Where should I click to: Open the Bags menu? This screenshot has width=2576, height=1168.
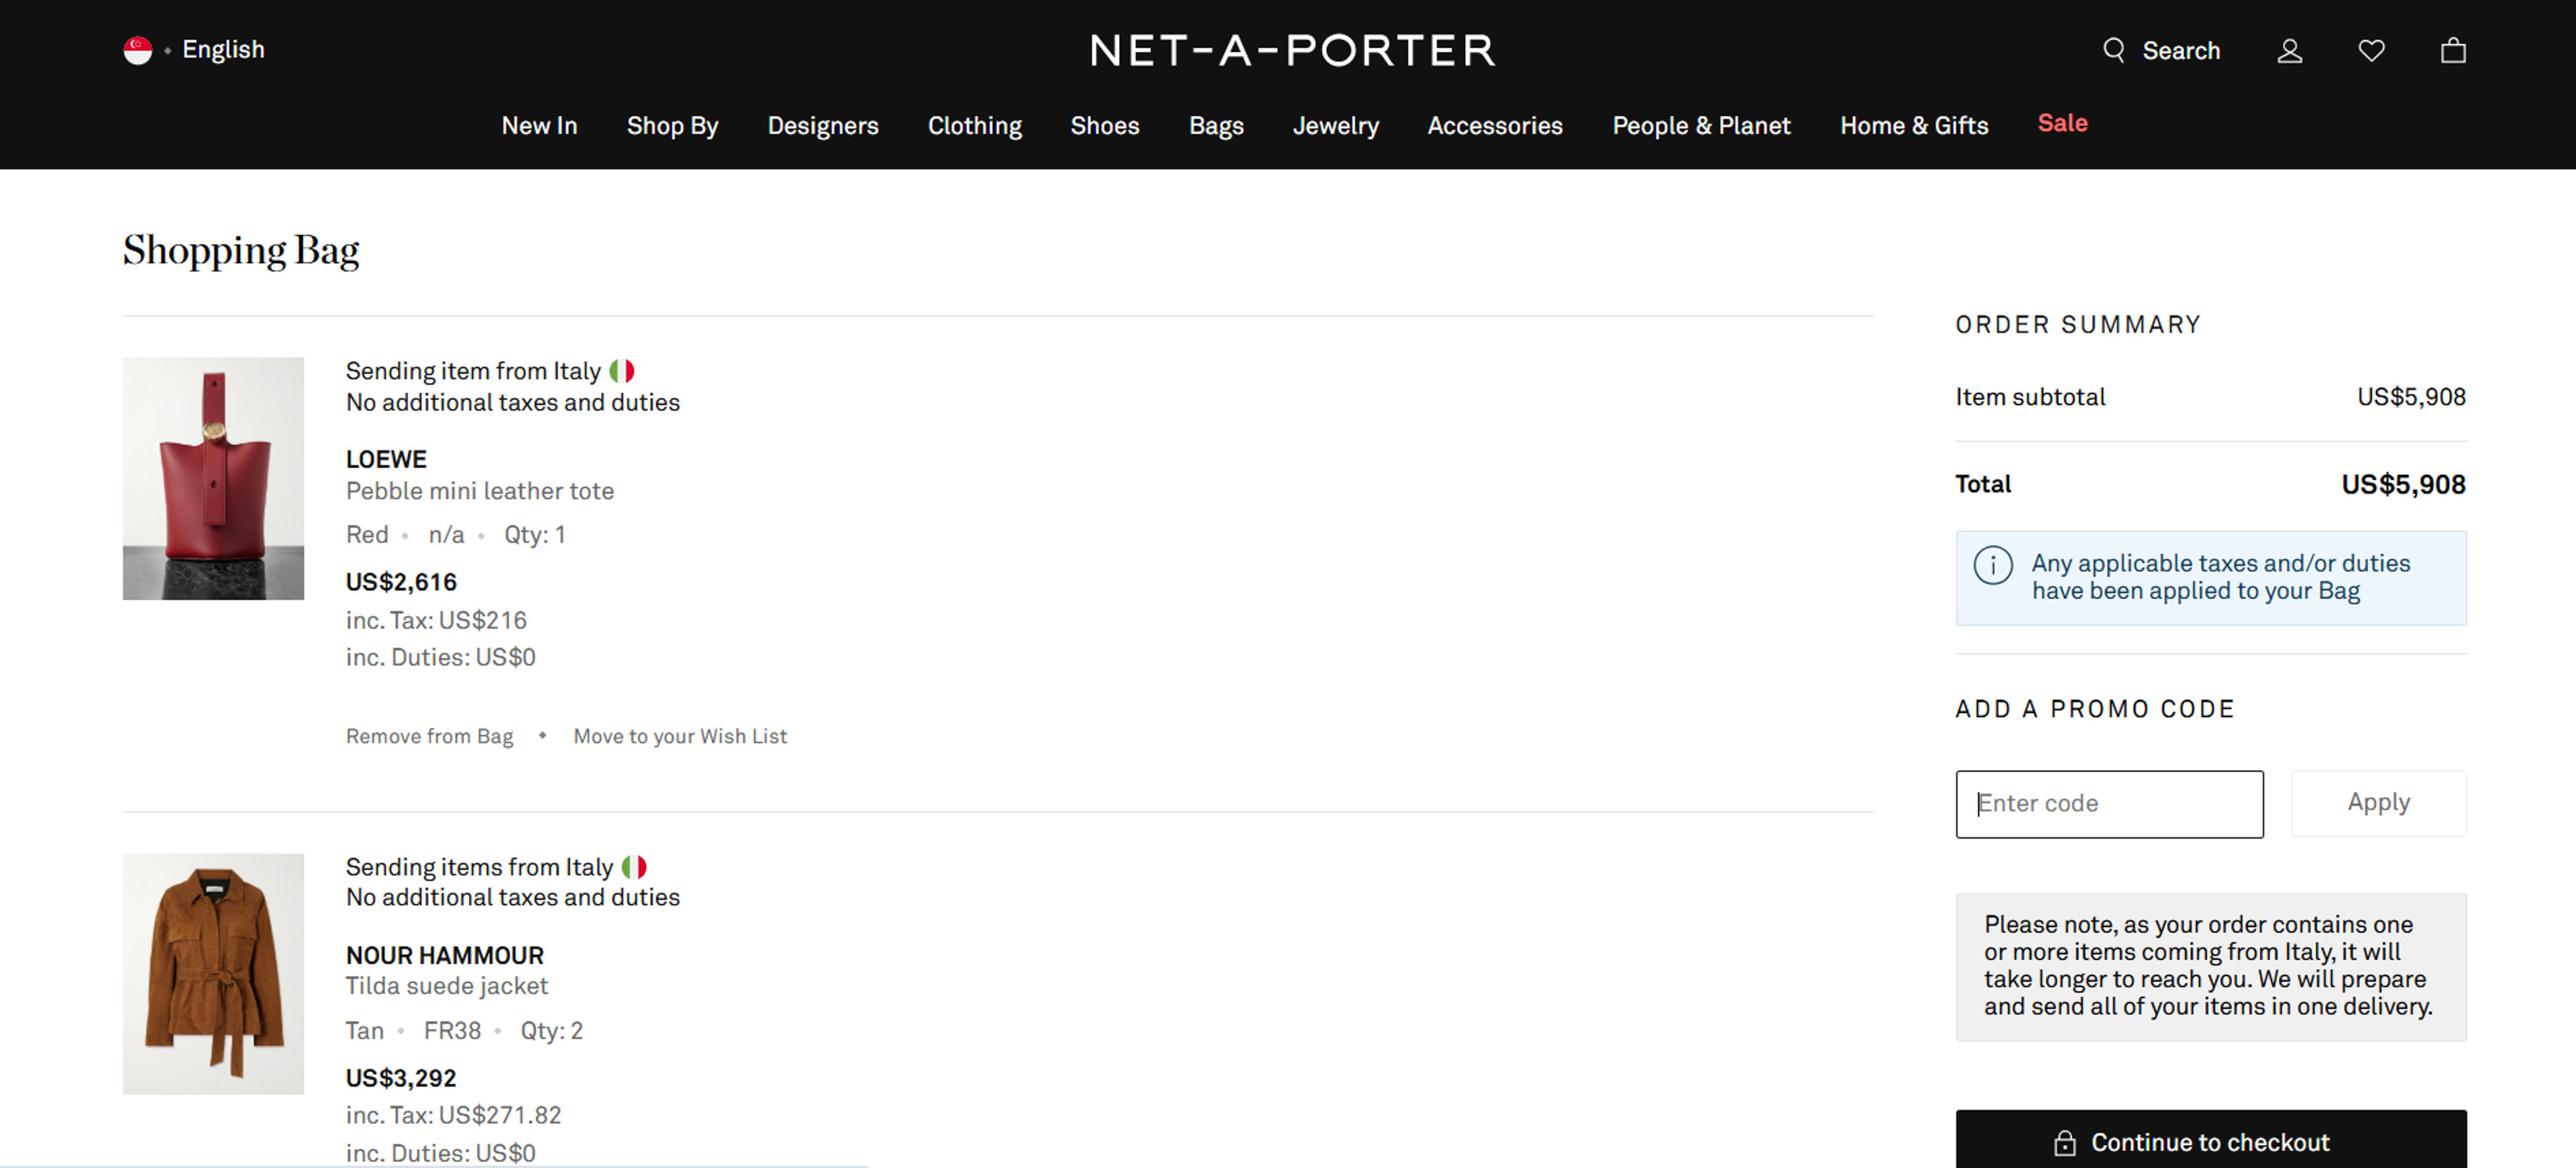(x=1216, y=125)
